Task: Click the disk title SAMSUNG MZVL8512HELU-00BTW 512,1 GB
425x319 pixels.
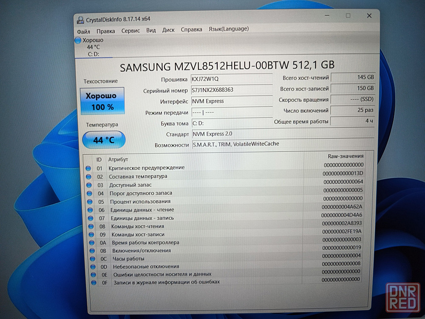Action: point(227,66)
